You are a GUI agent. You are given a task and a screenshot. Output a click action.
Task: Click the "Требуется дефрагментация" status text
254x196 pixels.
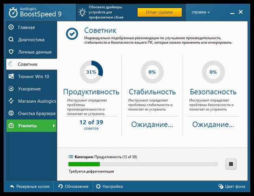pyautogui.click(x=91, y=171)
